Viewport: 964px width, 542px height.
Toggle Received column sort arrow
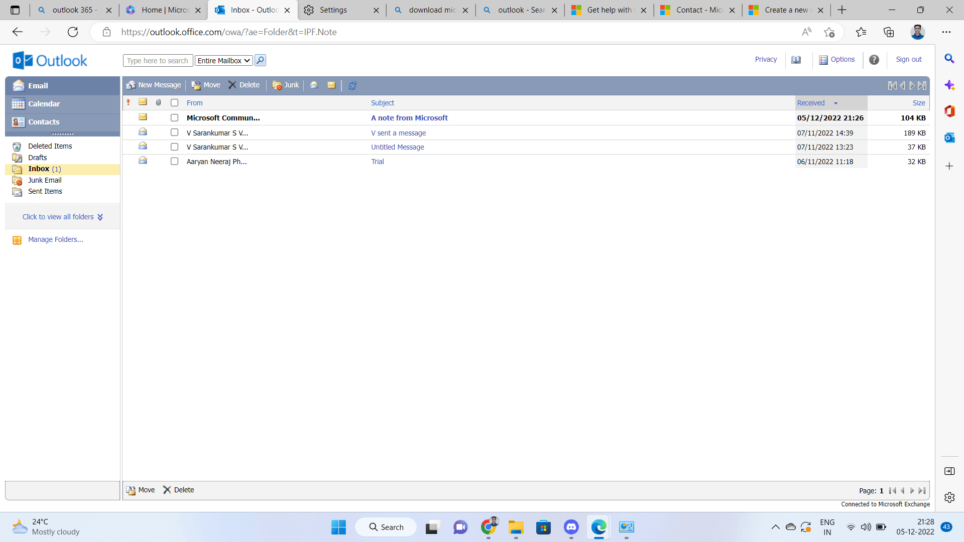pyautogui.click(x=836, y=103)
